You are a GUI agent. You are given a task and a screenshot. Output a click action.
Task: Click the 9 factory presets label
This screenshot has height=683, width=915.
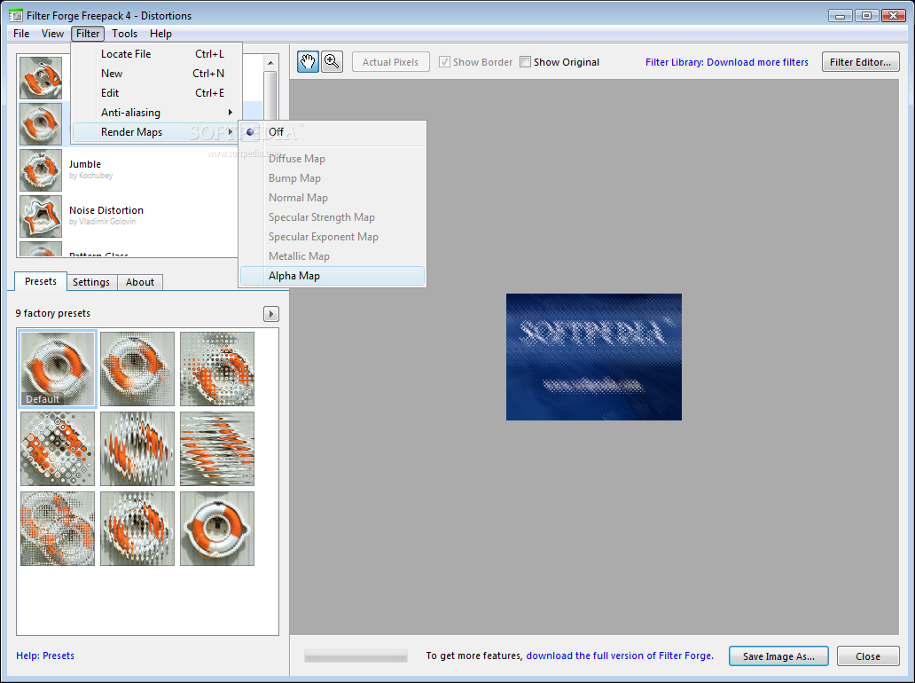[52, 313]
